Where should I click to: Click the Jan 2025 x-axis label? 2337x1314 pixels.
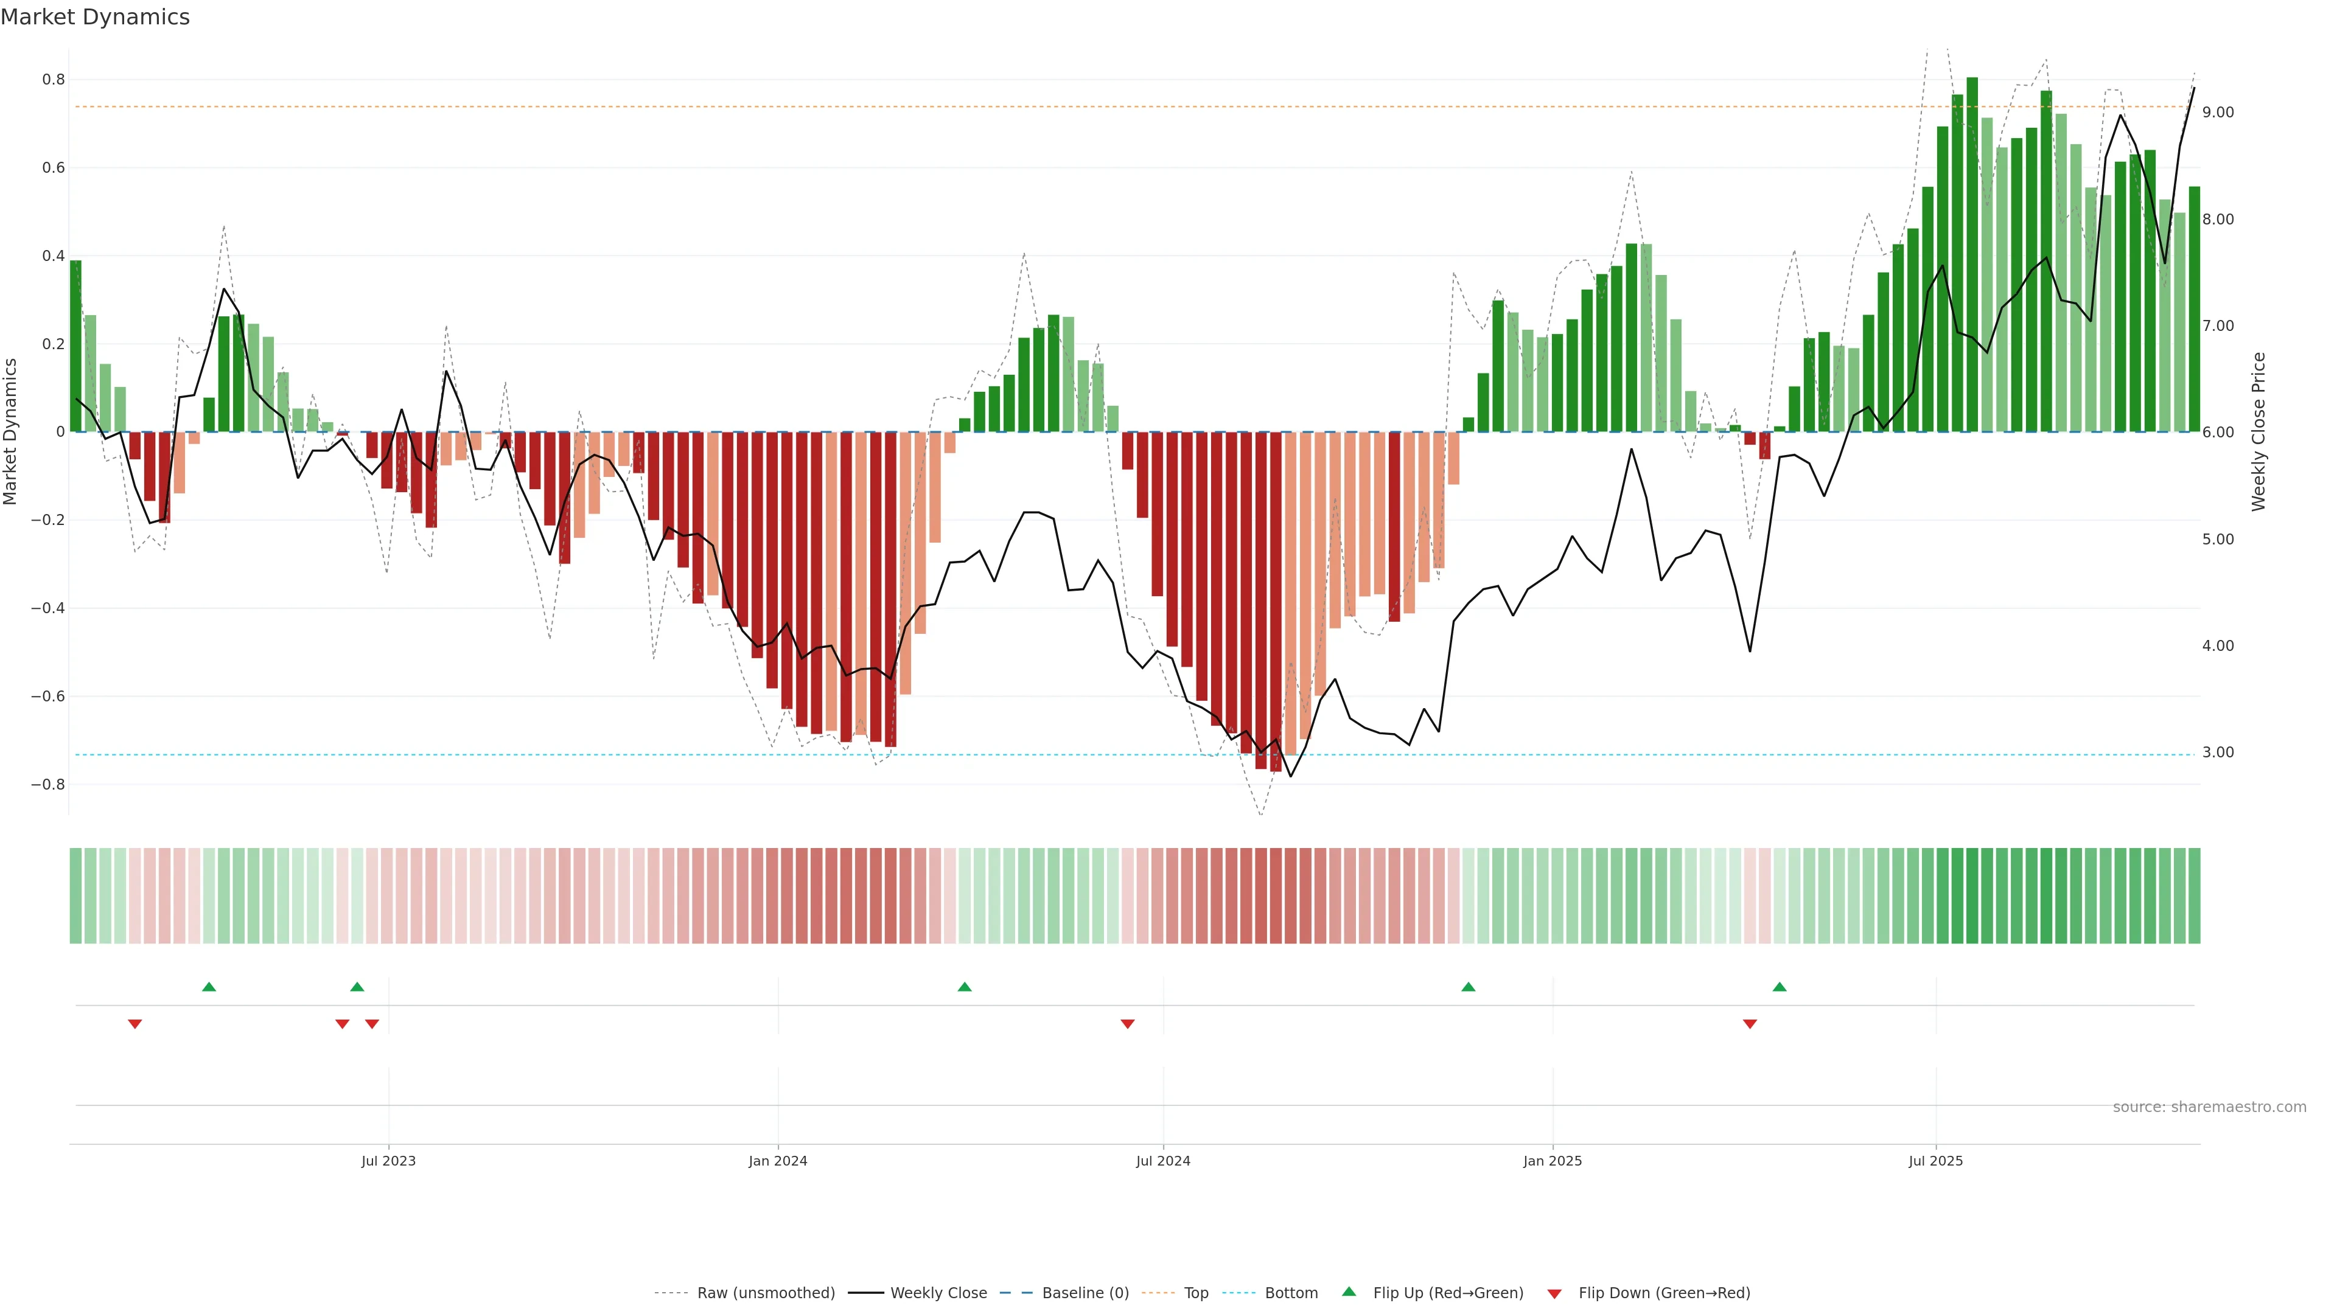click(x=1553, y=1161)
